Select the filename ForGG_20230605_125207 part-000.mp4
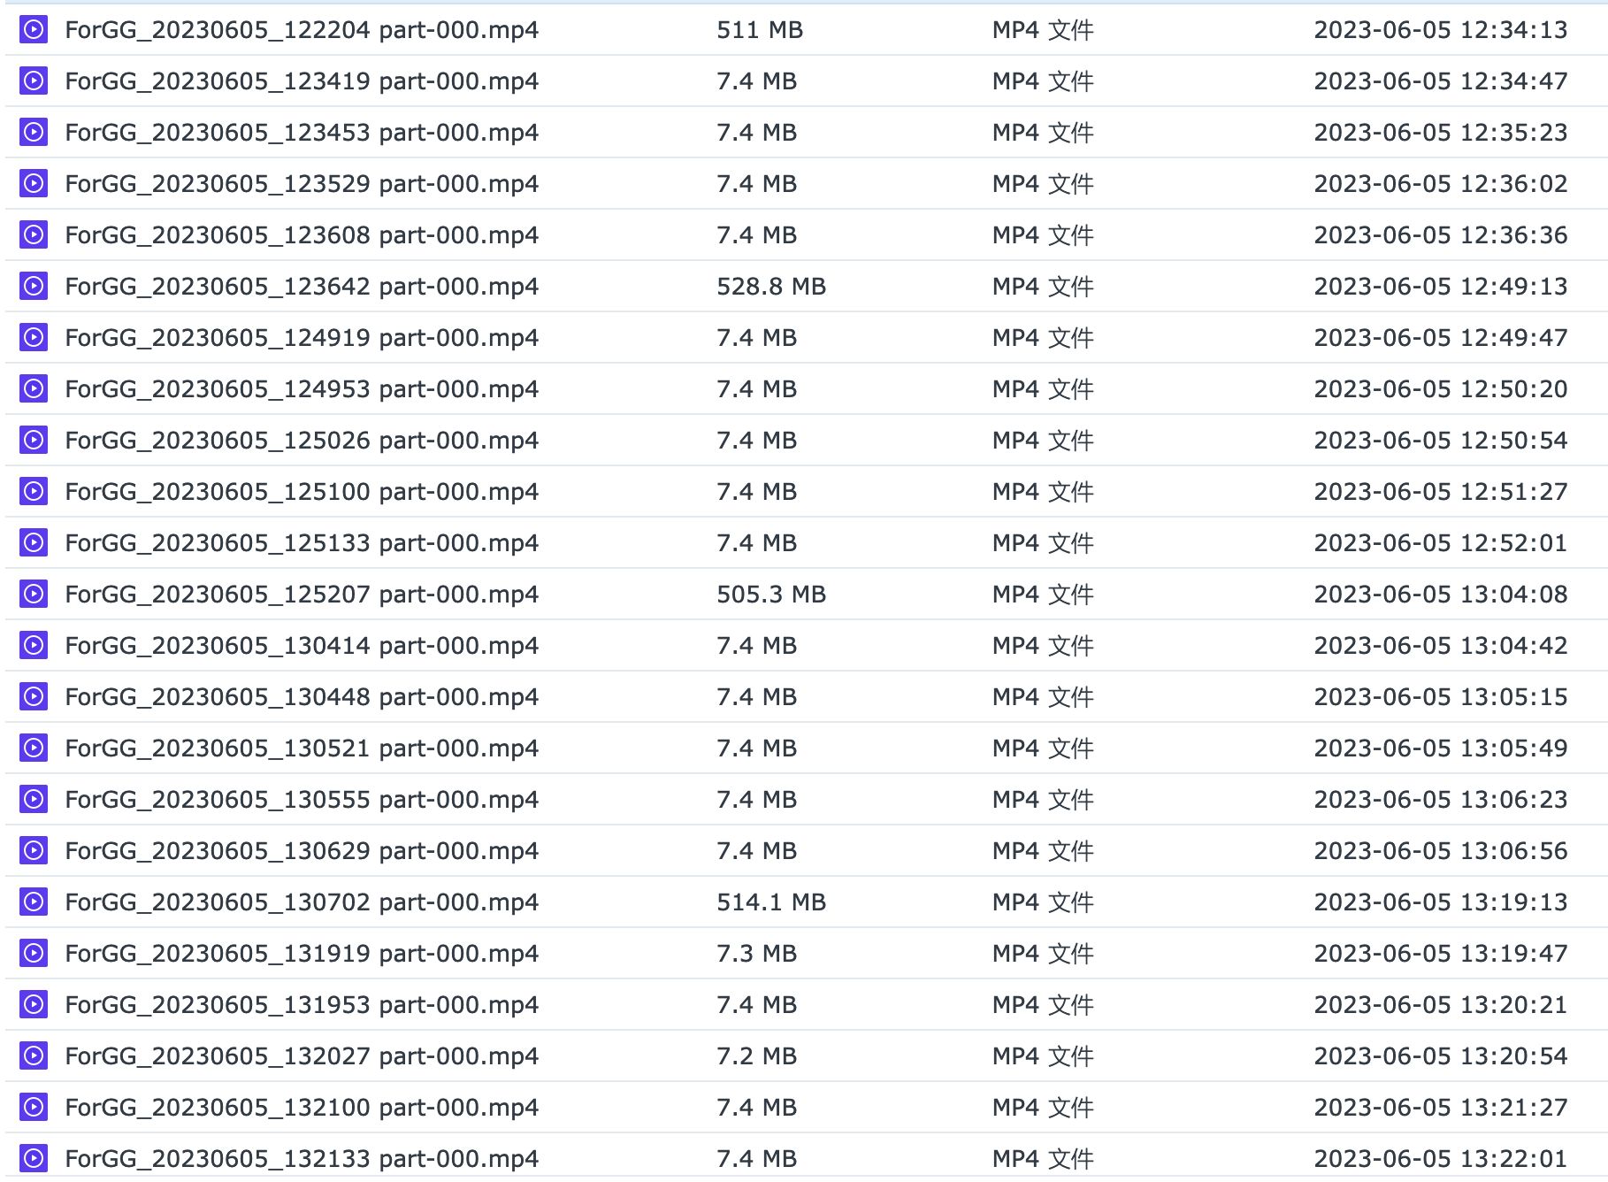 (301, 594)
